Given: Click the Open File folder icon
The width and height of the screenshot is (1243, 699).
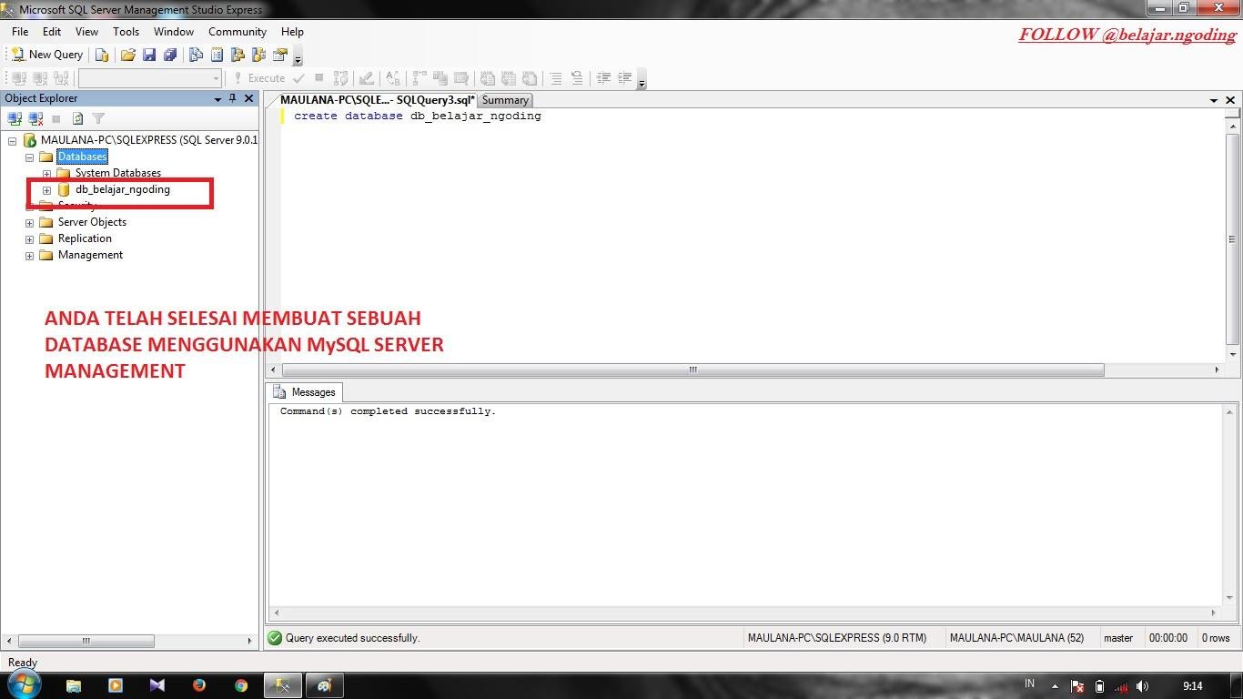Looking at the screenshot, I should [x=128, y=55].
